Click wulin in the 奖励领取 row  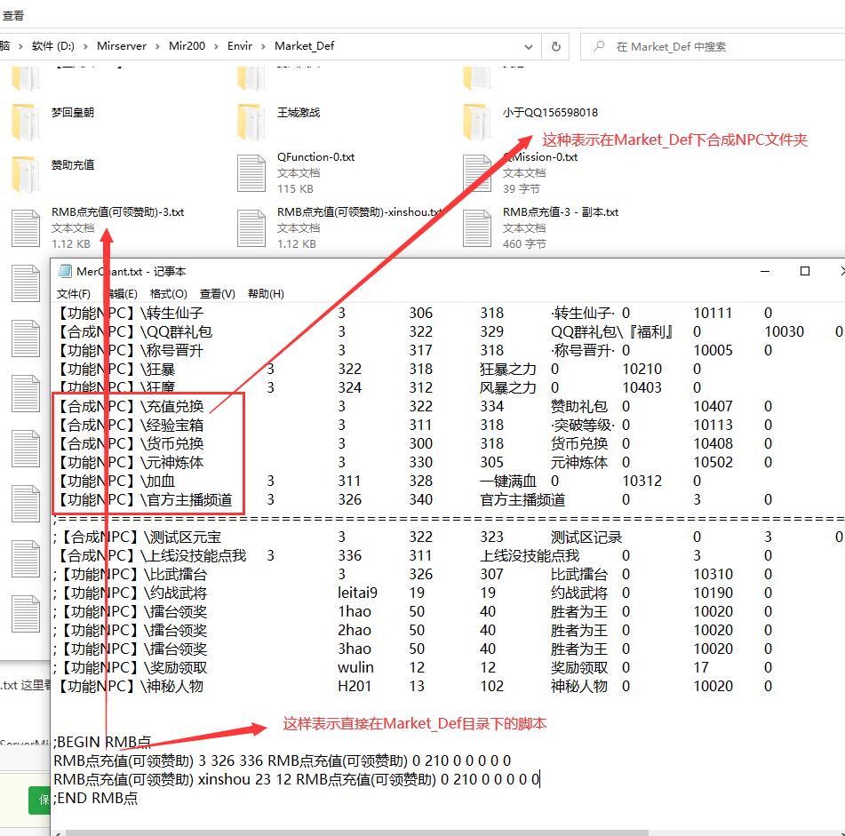tap(355, 667)
